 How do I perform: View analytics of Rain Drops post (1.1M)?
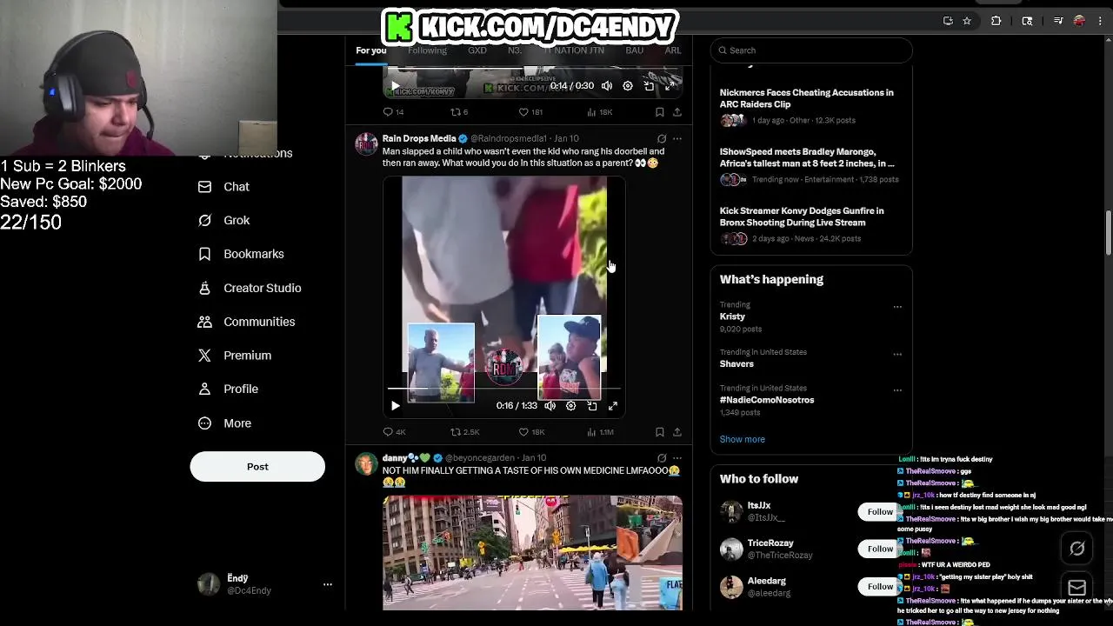(x=600, y=432)
